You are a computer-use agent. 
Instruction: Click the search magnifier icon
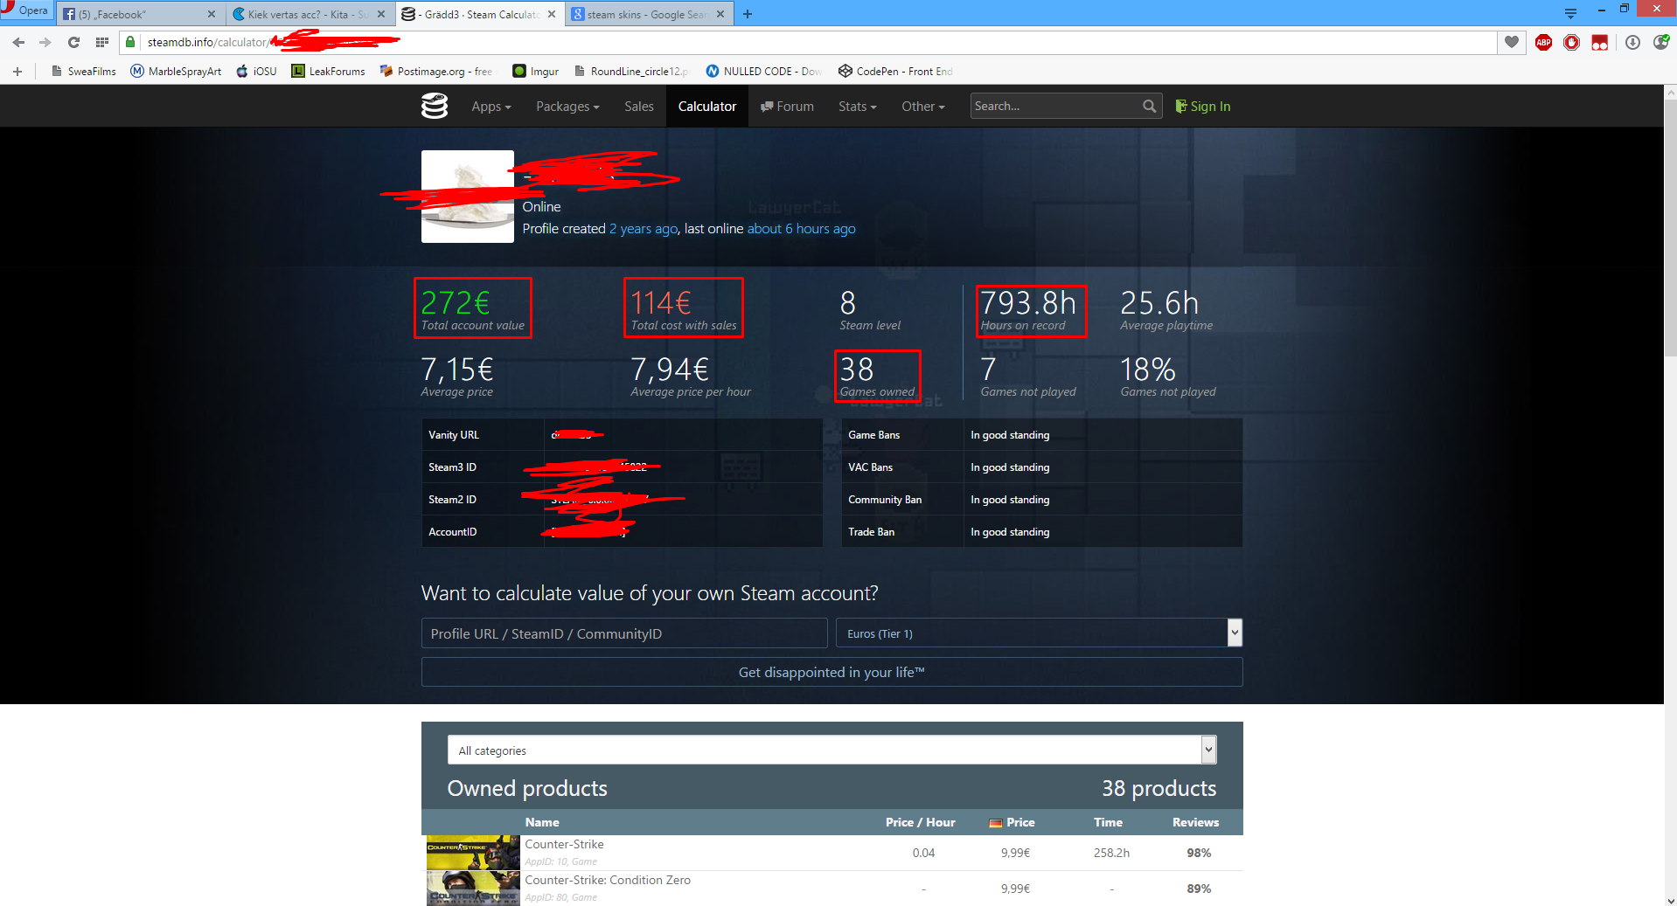1149,107
